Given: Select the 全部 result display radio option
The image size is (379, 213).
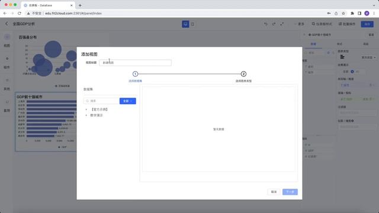Looking at the screenshot, I should point(345,72).
